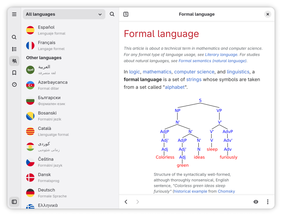Open the Literary language link
The height and width of the screenshot is (216, 282).
tap(221, 55)
